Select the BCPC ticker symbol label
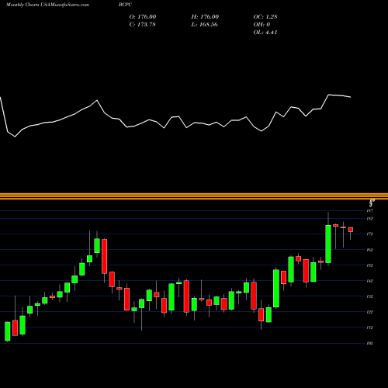388x388 pixels. 125,5
